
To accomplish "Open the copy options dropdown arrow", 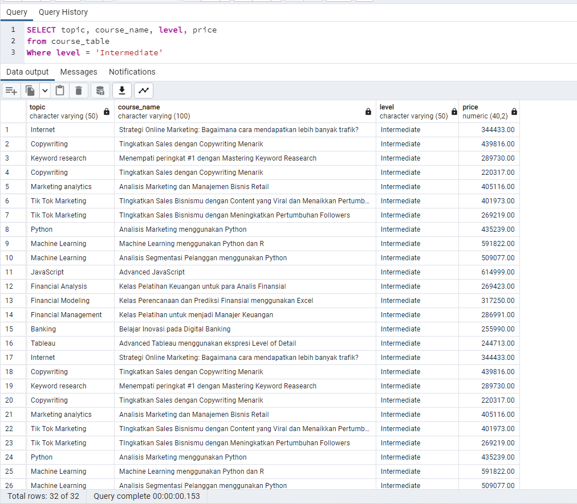I will tap(44, 90).
